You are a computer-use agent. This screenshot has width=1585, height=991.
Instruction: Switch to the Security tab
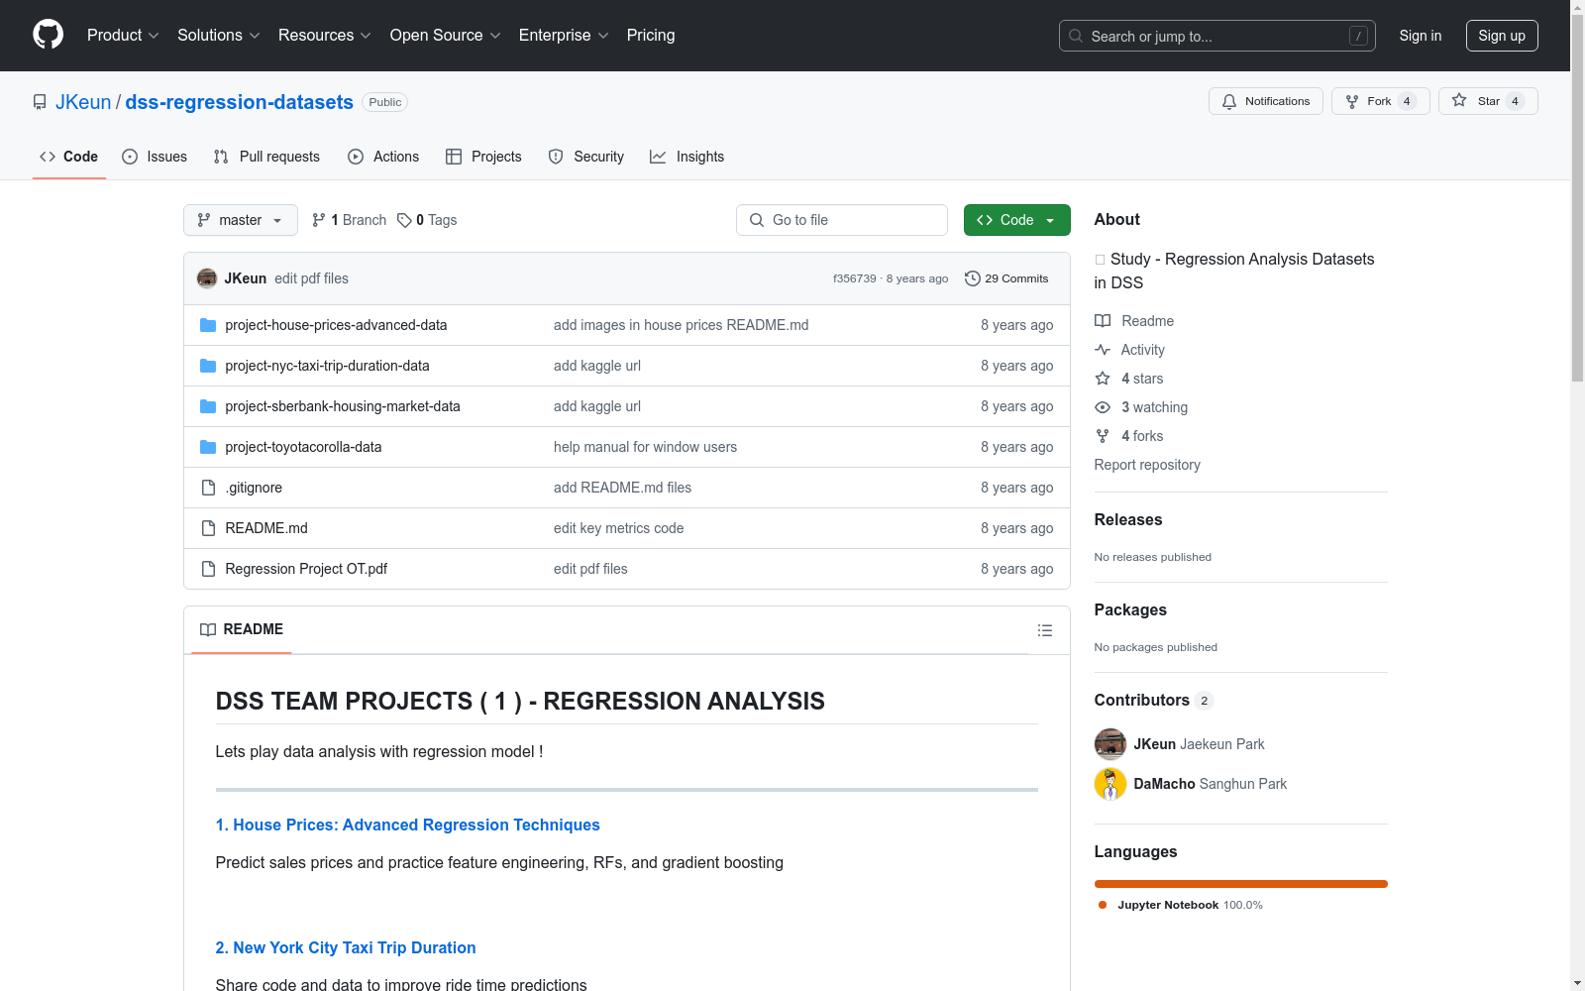[586, 157]
